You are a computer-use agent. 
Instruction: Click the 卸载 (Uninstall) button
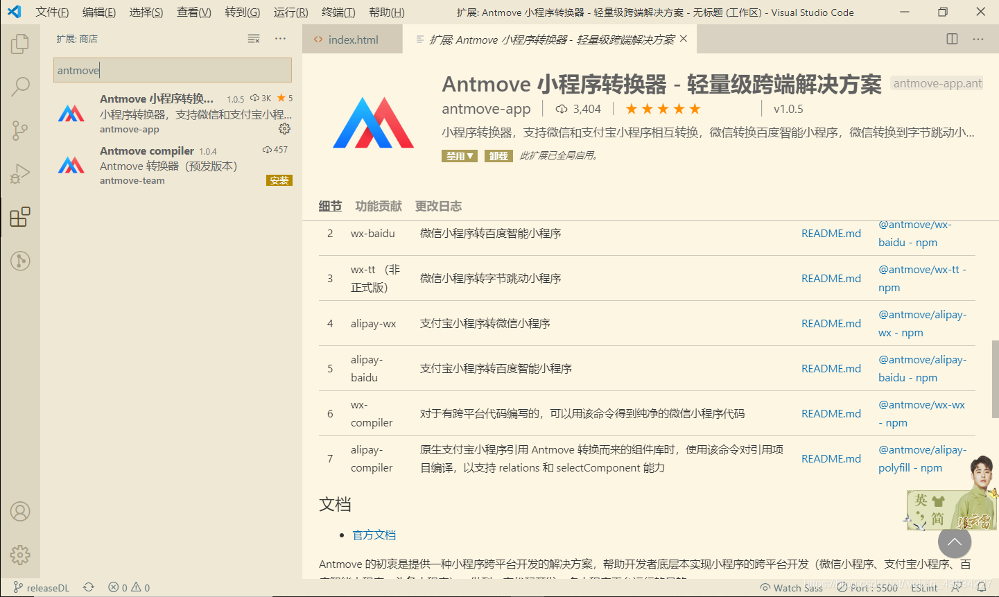(x=498, y=156)
